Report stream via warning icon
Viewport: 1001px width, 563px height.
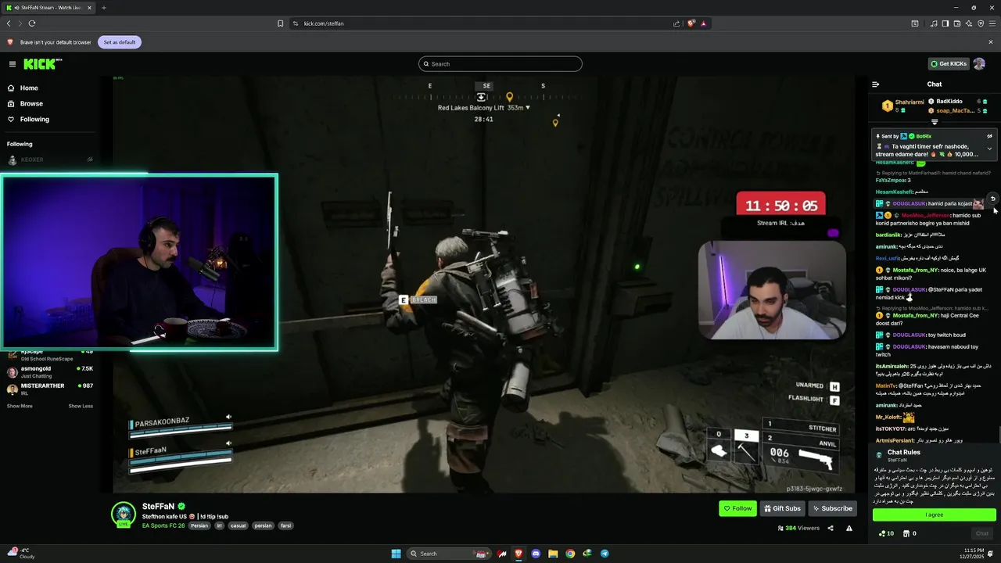[x=849, y=529]
